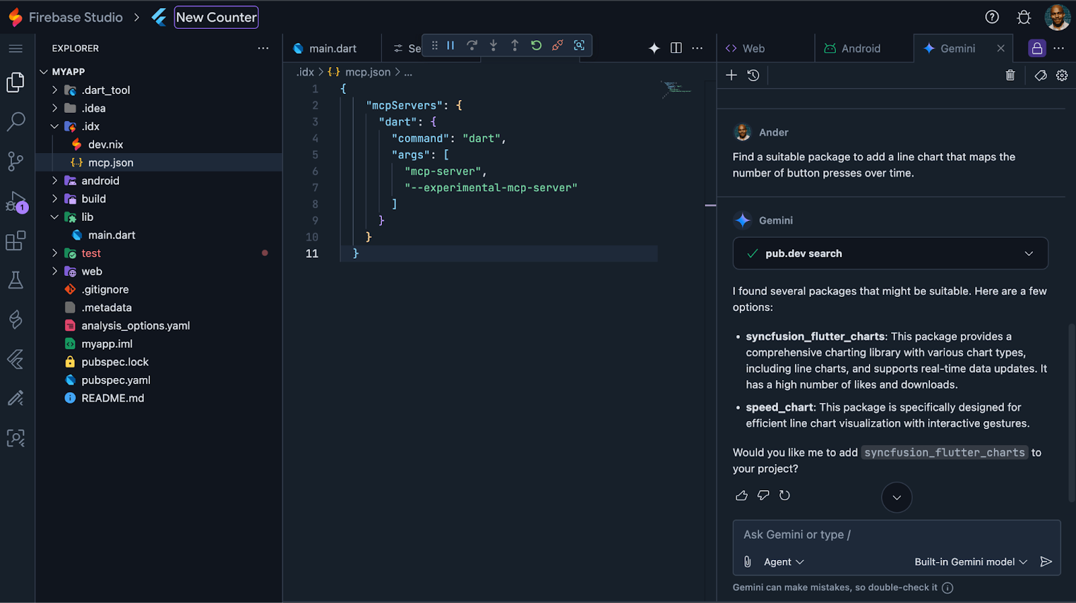Toggle the sidebar with hamburger menu
The height and width of the screenshot is (603, 1076).
point(15,48)
